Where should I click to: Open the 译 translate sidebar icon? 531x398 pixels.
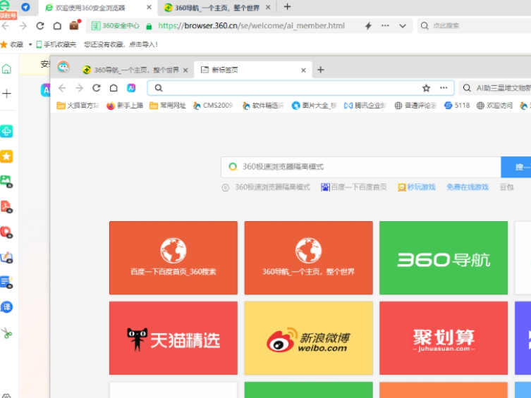(x=6, y=307)
